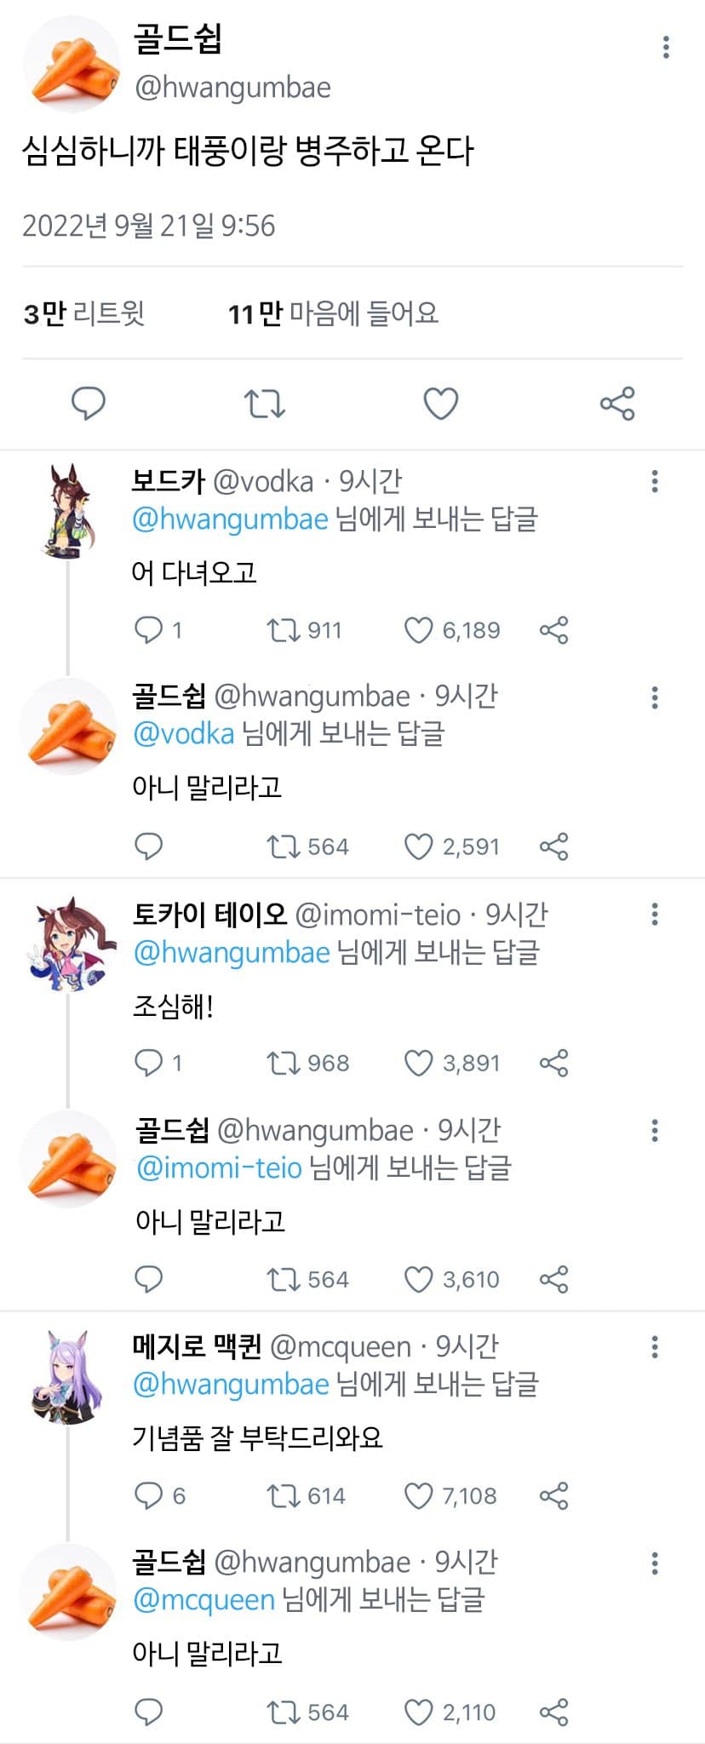
Task: Share 토카이 테이오's reply
Action: 553,1063
